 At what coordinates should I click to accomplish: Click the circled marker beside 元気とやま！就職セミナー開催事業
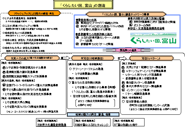tap(123, 67)
